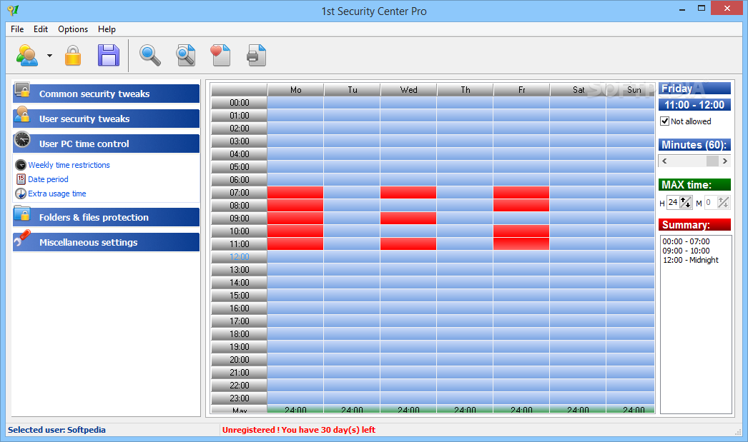Click the clock icon beside Weekly time restrictions
748x442 pixels.
coord(21,165)
